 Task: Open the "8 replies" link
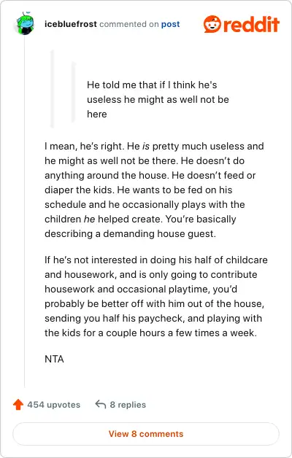coord(128,405)
